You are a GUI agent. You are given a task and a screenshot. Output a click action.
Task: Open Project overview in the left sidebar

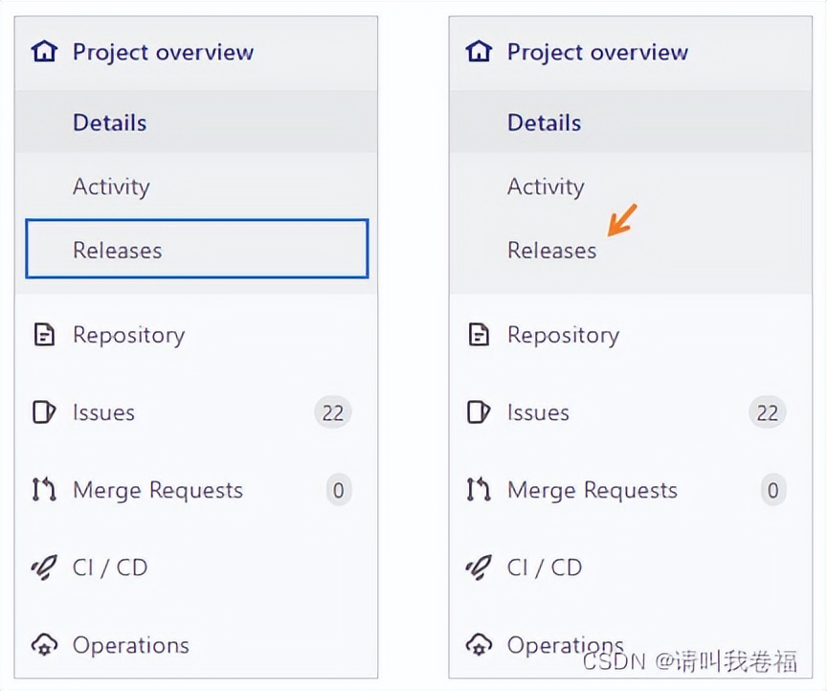(163, 52)
